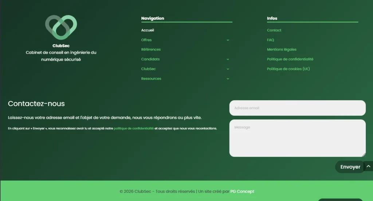
Task: Visit the PG Concept link
Action: click(x=242, y=192)
